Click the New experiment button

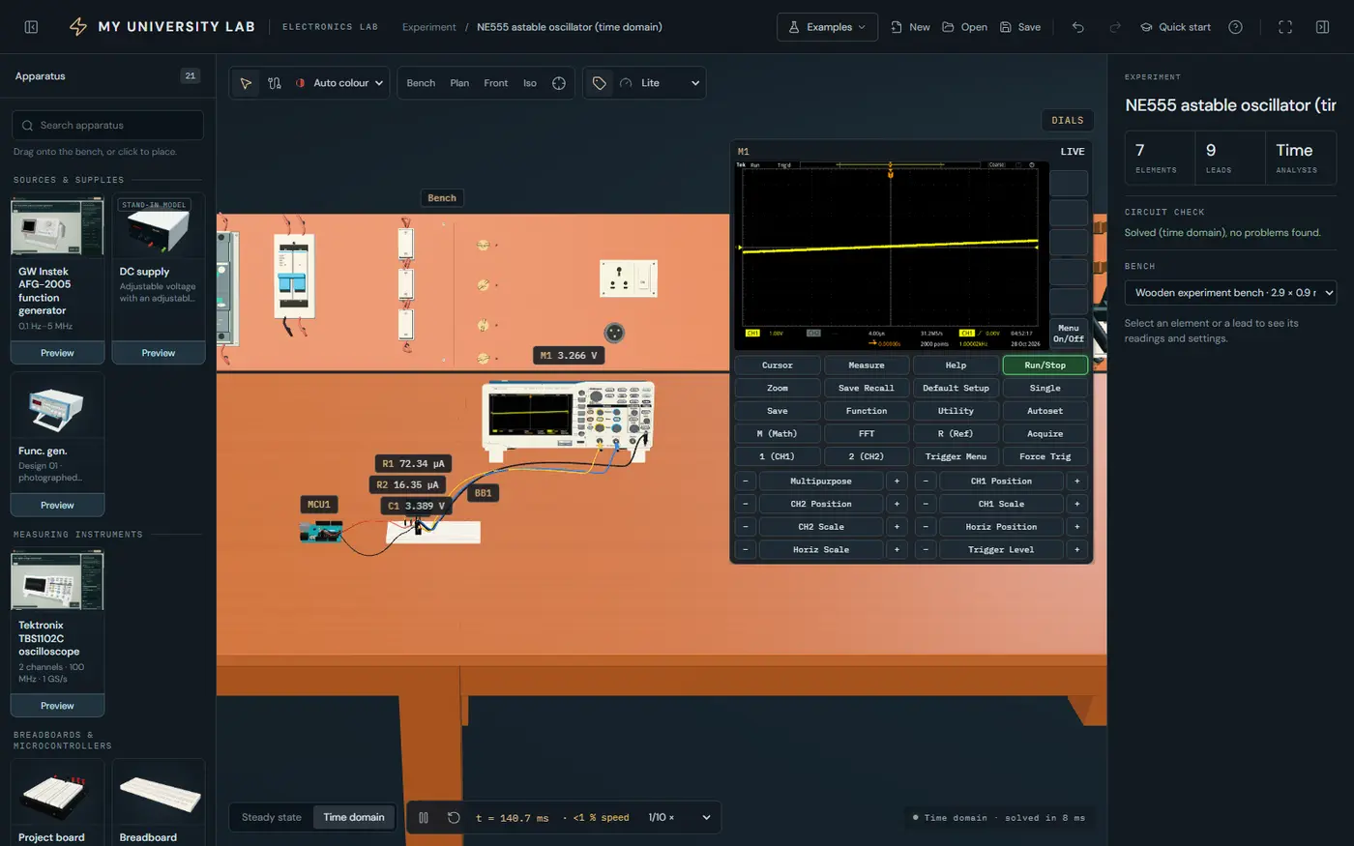910,27
